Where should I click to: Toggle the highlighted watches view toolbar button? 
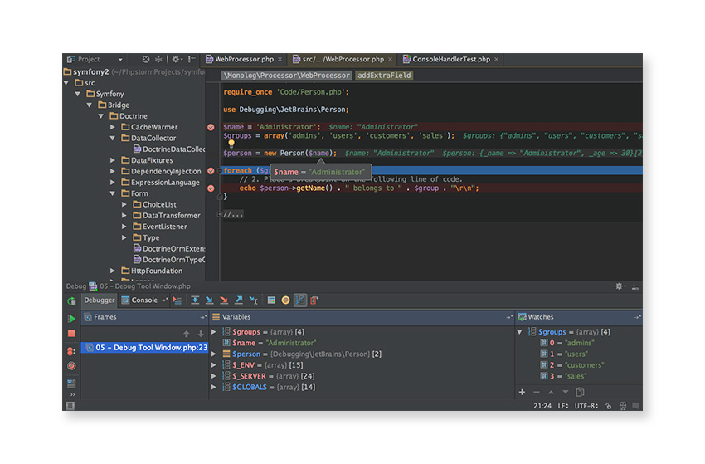(x=300, y=300)
